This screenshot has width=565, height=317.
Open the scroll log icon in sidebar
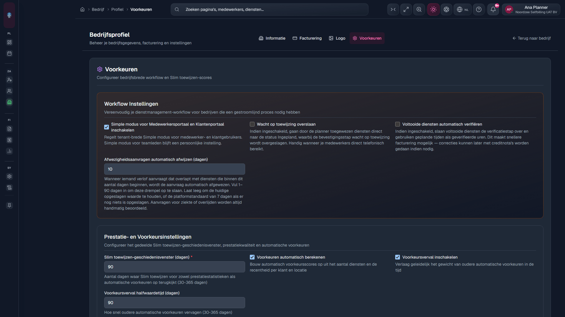tap(9, 188)
